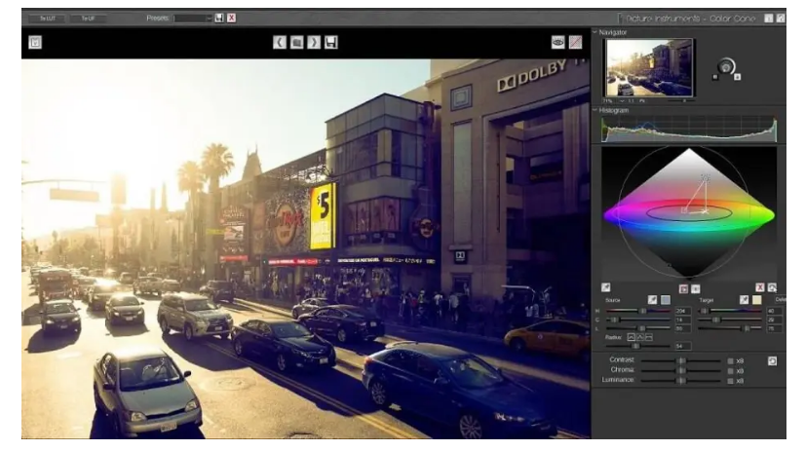
Task: Click the icon at the preview bar's left
Action: [x=35, y=42]
